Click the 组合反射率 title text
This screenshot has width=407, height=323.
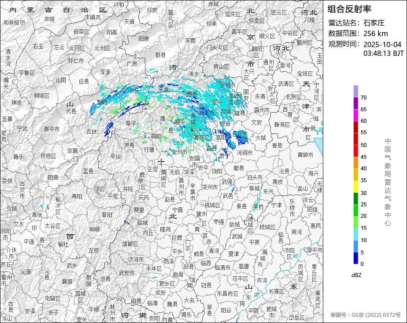[350, 9]
